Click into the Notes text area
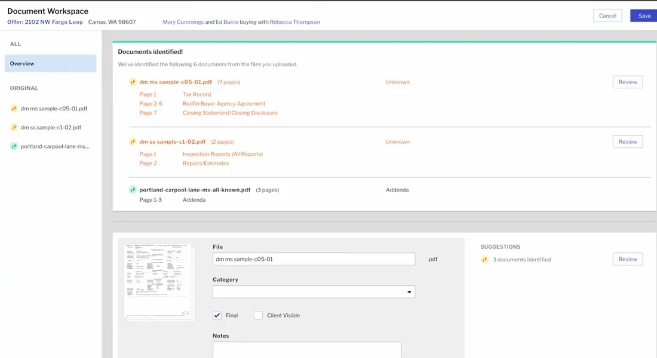The height and width of the screenshot is (358, 657). (x=307, y=350)
